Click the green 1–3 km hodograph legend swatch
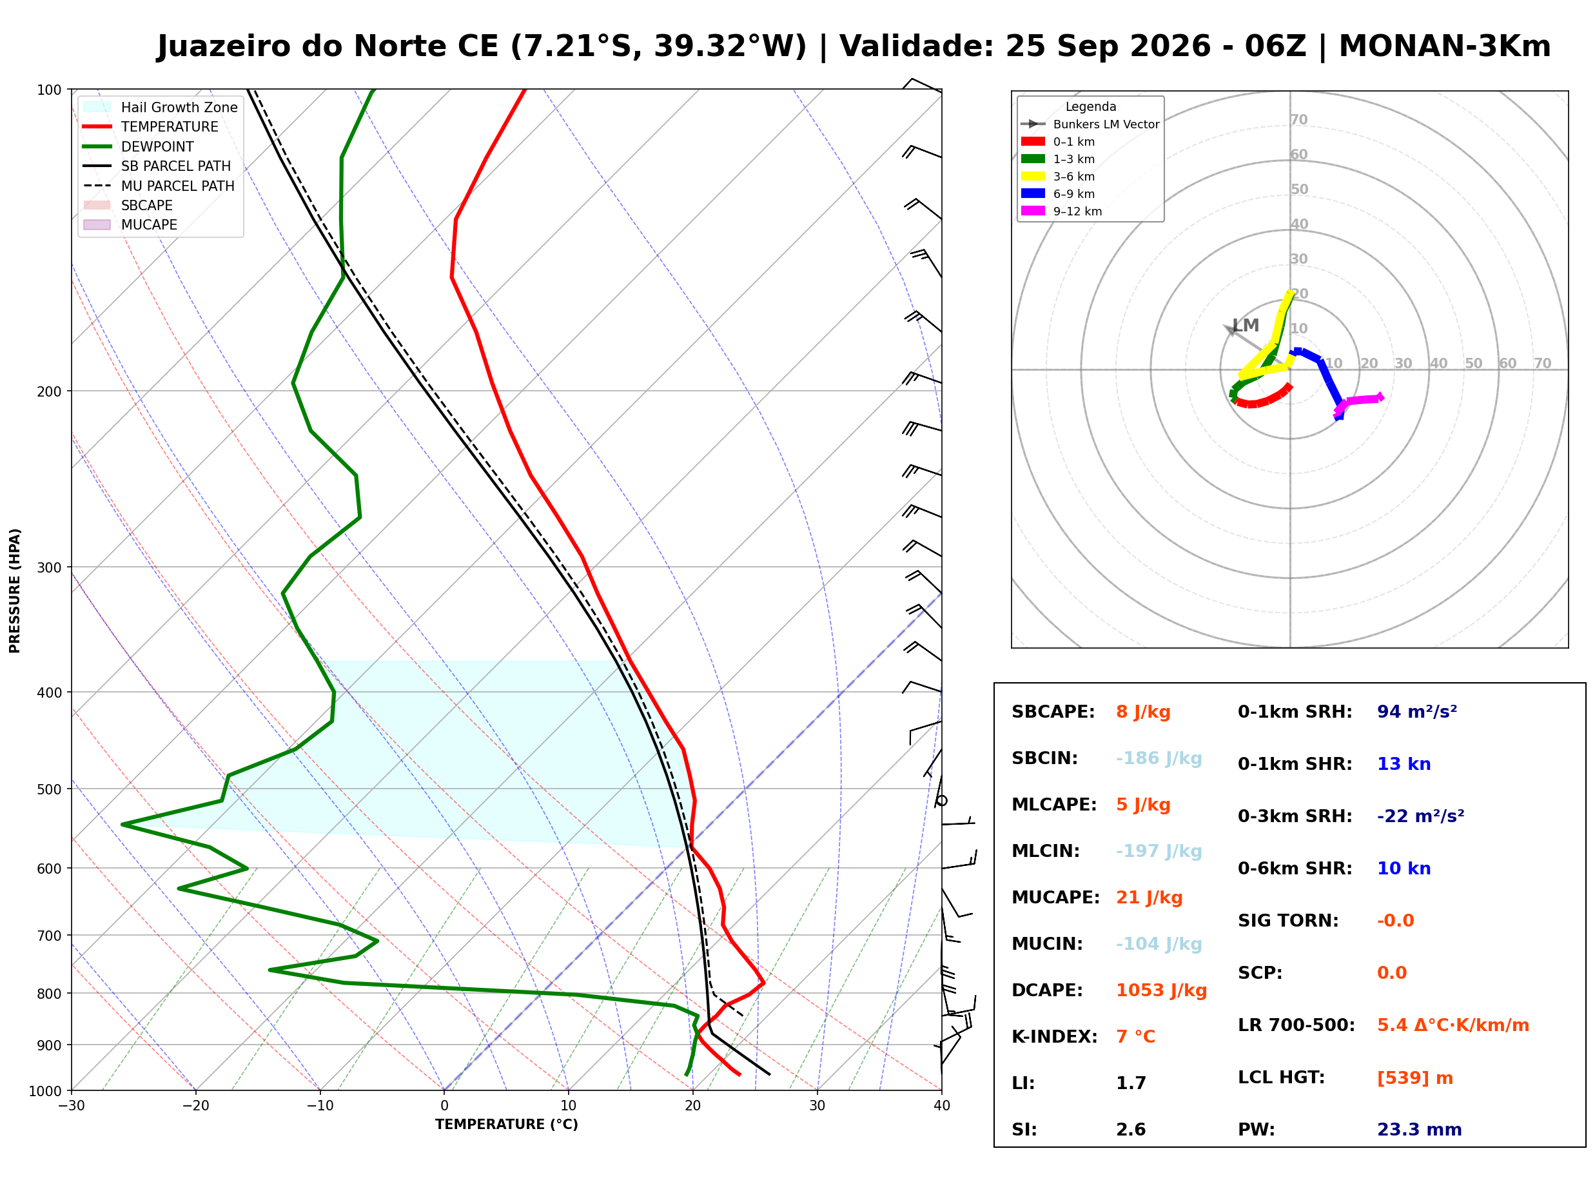The height and width of the screenshot is (1180, 1595). [1032, 159]
